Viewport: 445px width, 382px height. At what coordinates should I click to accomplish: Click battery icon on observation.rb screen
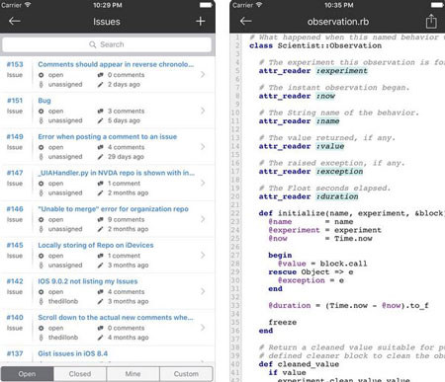(438, 5)
